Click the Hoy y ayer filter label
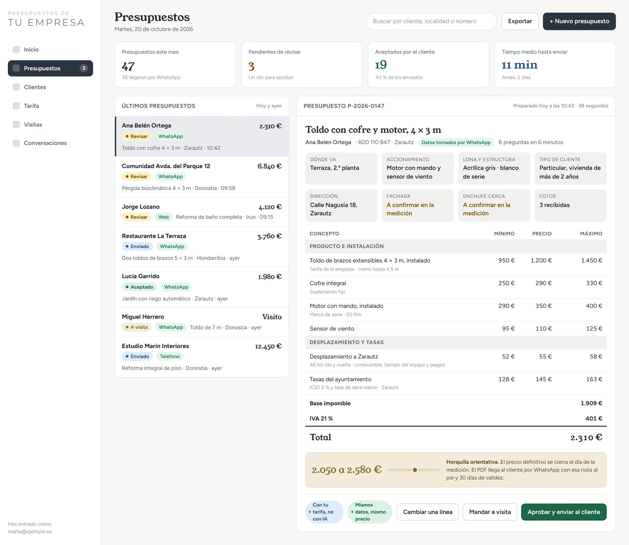Viewport: 629px width, 545px height. [269, 106]
